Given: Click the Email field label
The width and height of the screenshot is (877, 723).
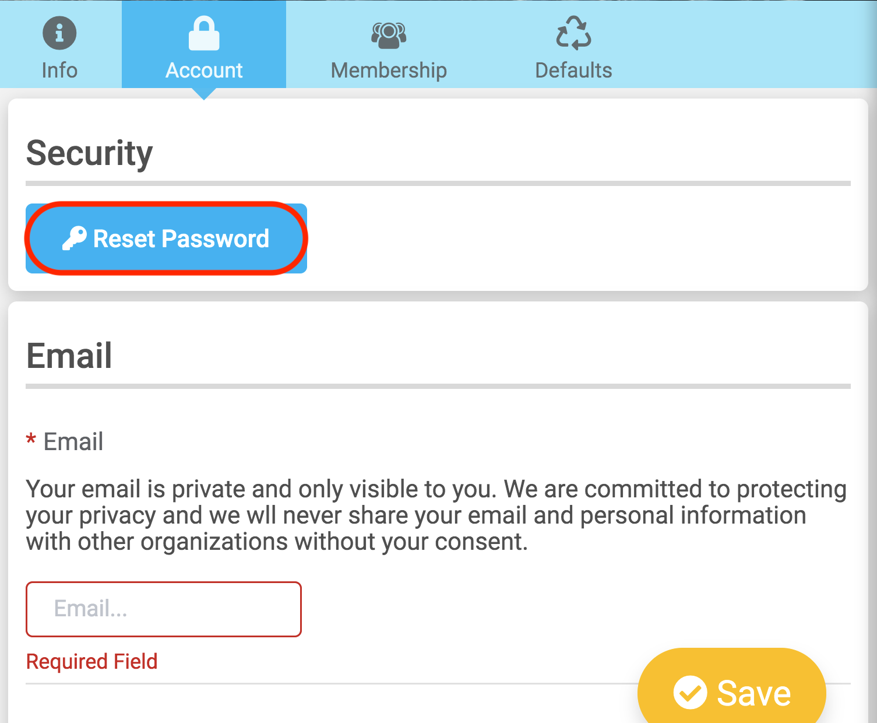Looking at the screenshot, I should 73,442.
